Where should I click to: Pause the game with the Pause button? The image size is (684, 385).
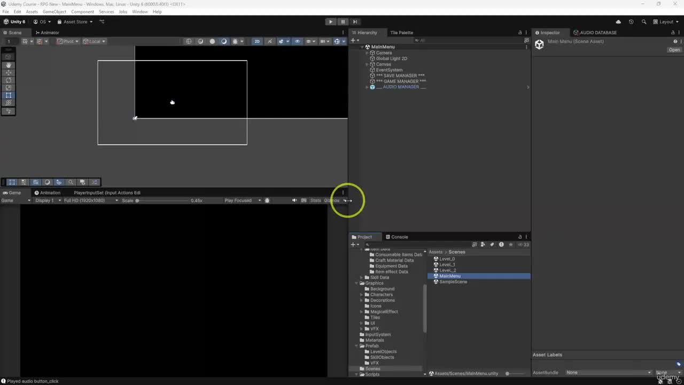pyautogui.click(x=343, y=22)
